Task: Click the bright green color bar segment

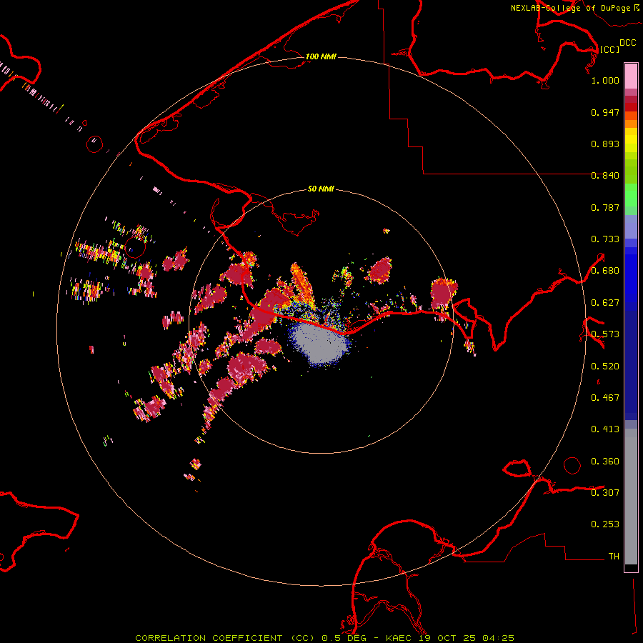Action: [x=631, y=195]
